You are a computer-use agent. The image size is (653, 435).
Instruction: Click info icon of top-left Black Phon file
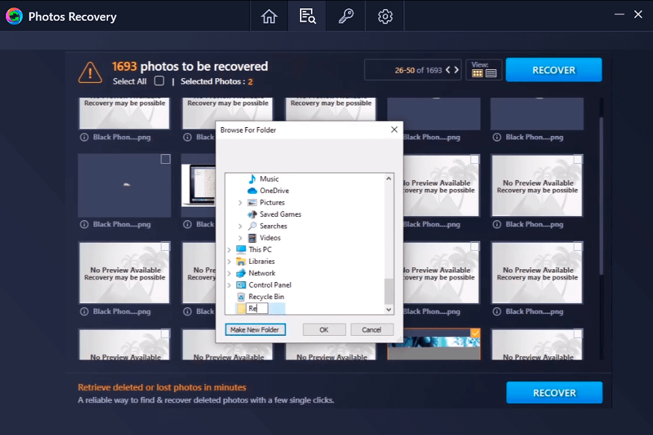84,137
